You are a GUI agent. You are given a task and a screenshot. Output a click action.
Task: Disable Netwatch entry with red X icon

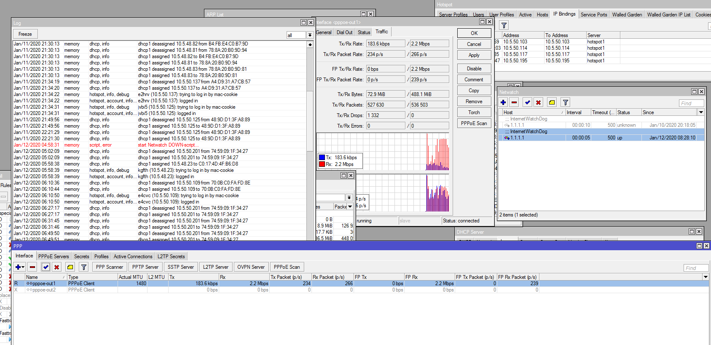point(539,102)
